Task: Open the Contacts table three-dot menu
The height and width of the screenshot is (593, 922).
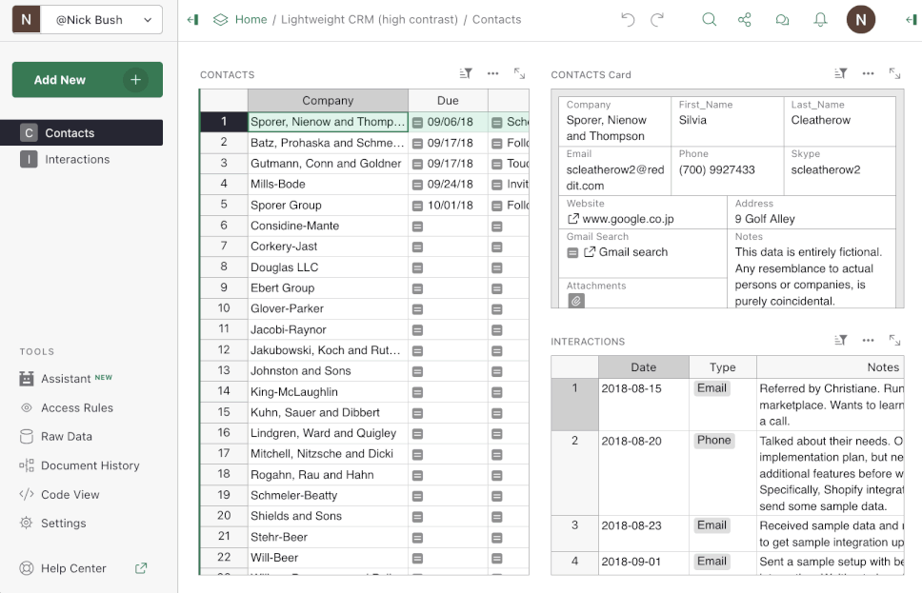Action: (x=492, y=73)
